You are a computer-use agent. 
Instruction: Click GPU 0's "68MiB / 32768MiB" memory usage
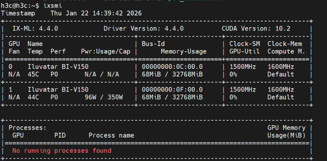pyautogui.click(x=172, y=75)
